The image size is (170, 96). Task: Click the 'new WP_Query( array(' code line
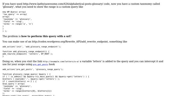pos(14,12)
